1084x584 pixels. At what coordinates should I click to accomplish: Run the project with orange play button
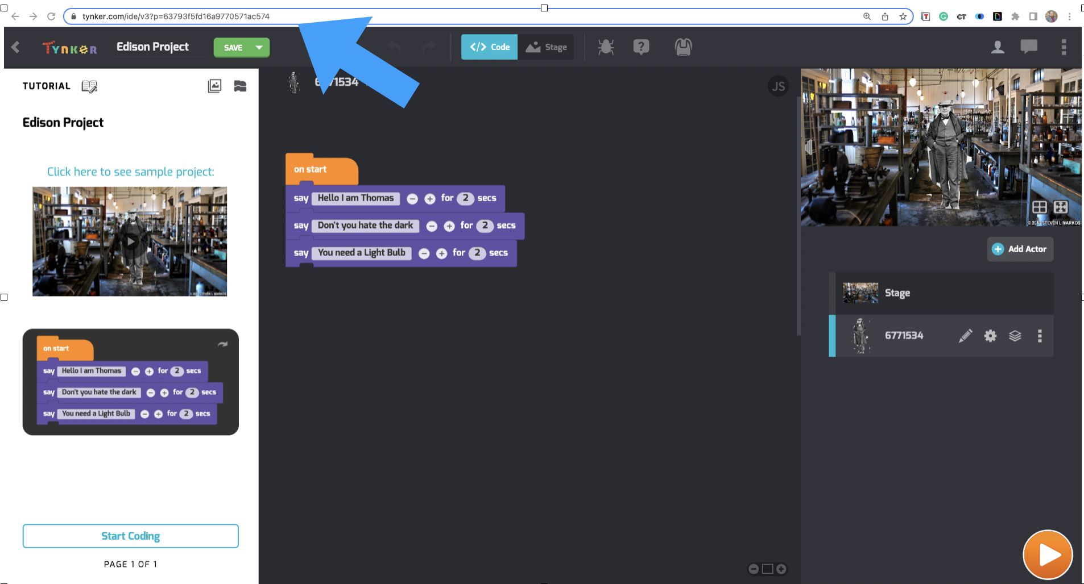pos(1048,554)
